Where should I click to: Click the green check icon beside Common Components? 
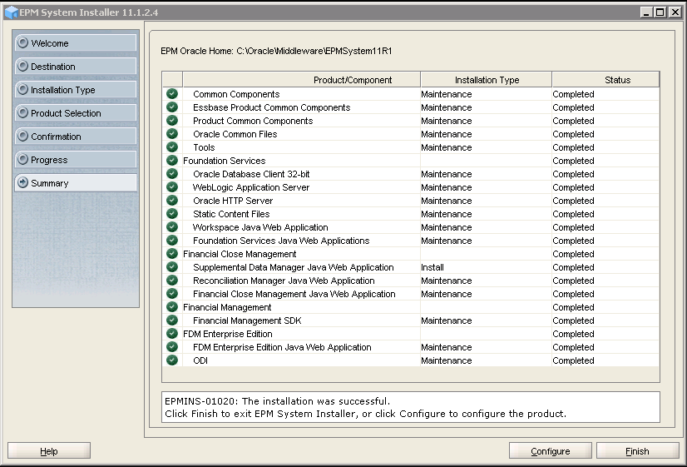coord(172,94)
